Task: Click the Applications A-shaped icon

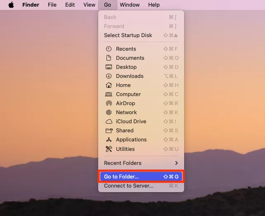Action: coord(109,140)
